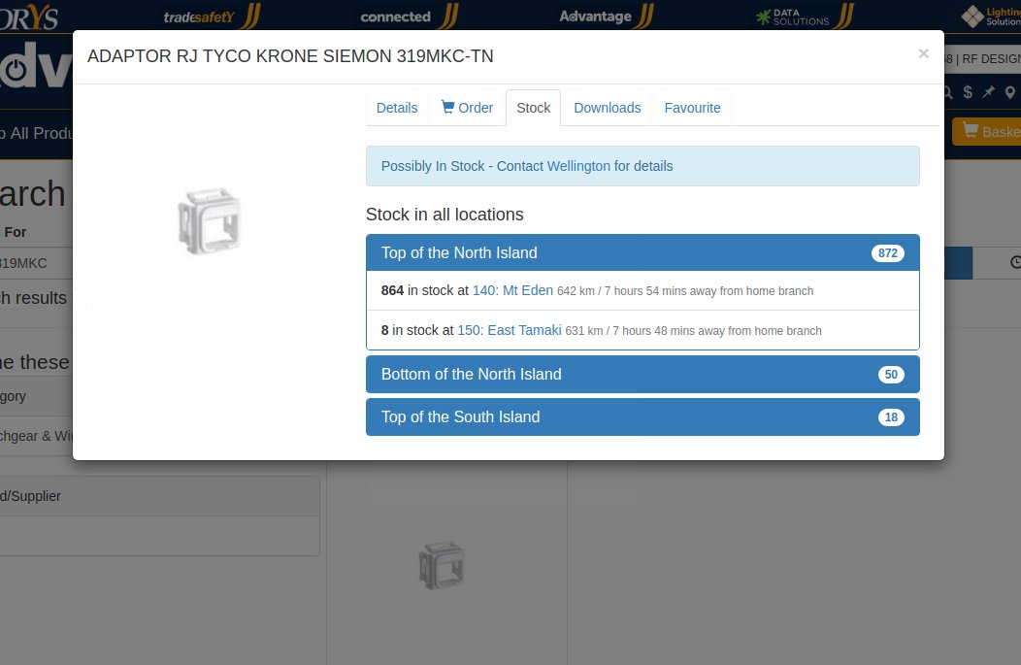
Task: Go to the Favourite tab
Action: pyautogui.click(x=692, y=108)
